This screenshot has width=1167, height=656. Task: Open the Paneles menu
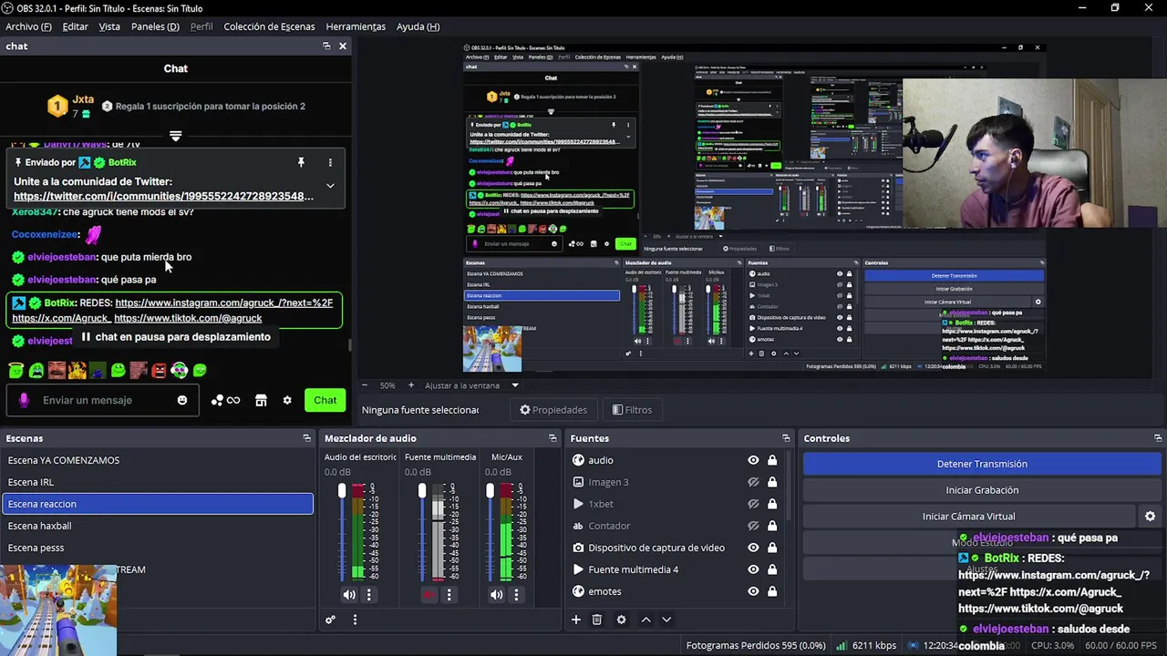tap(155, 26)
